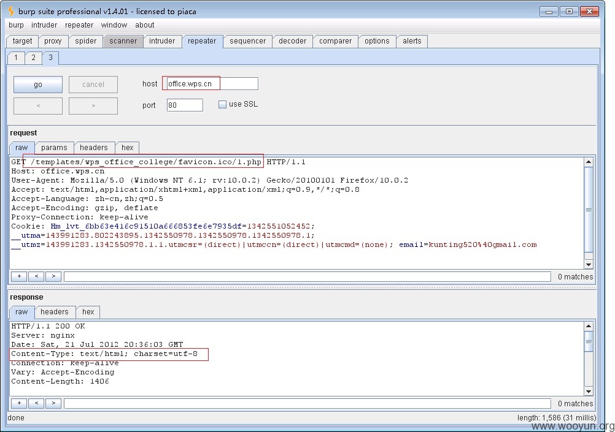615x432 pixels.
Task: Click the Accept-Encoding request header line
Action: click(85, 208)
